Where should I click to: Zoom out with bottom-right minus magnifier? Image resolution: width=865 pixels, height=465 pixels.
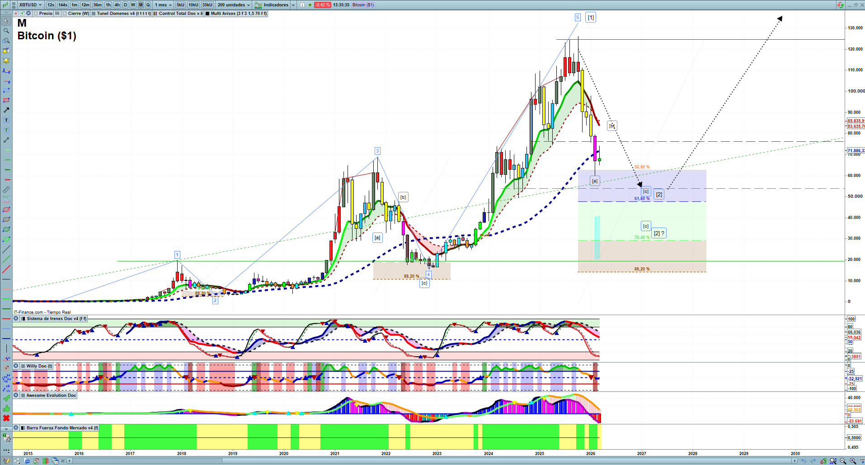click(843, 461)
